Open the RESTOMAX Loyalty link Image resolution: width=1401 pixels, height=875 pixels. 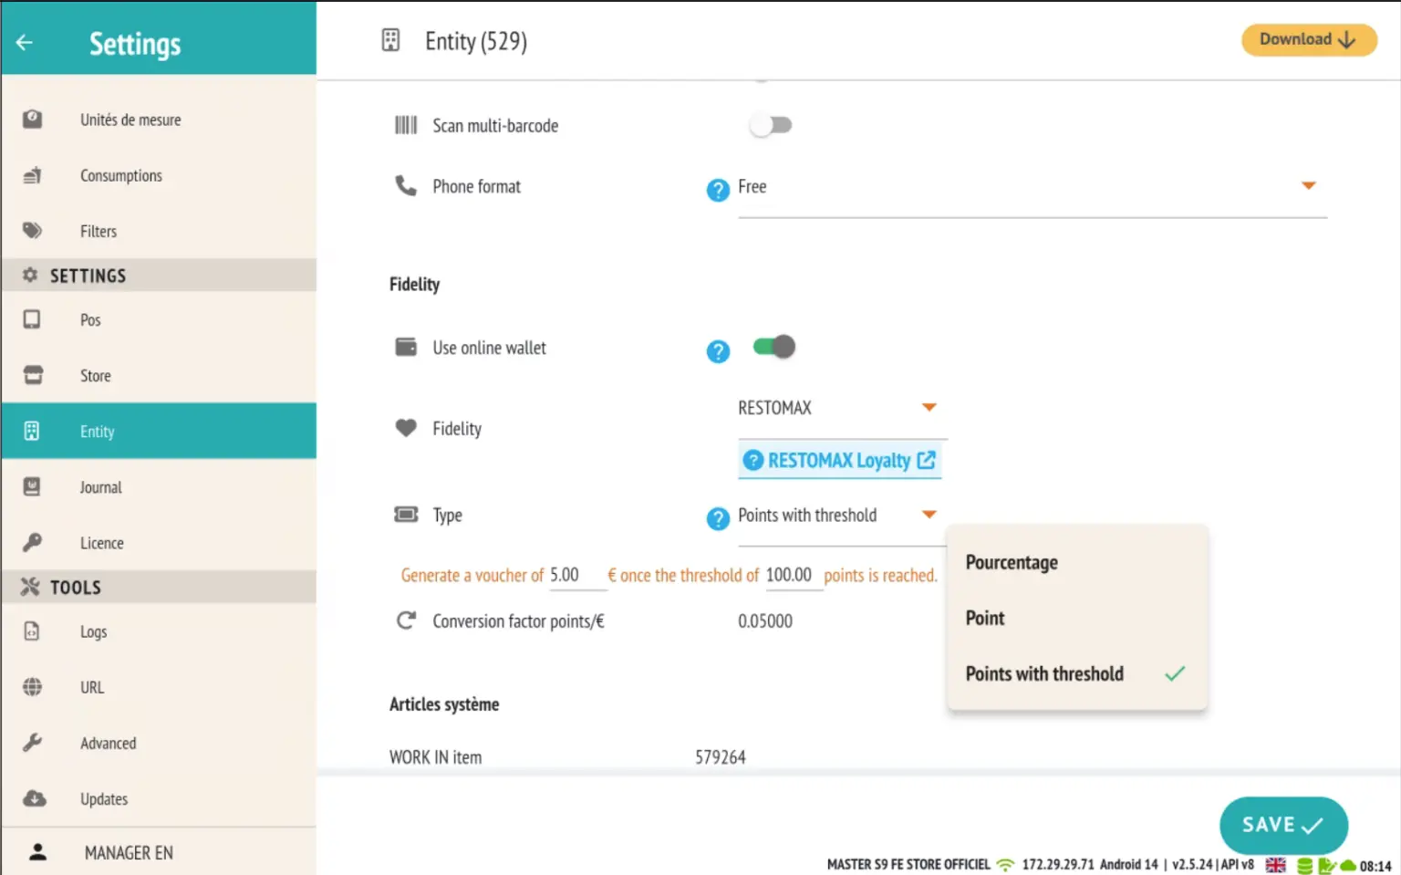[x=840, y=460]
